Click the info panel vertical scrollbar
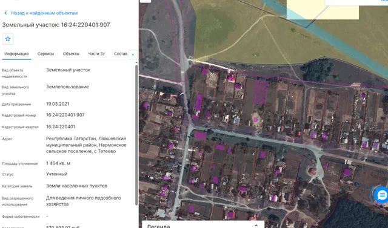388x228 pixels. [x=136, y=135]
